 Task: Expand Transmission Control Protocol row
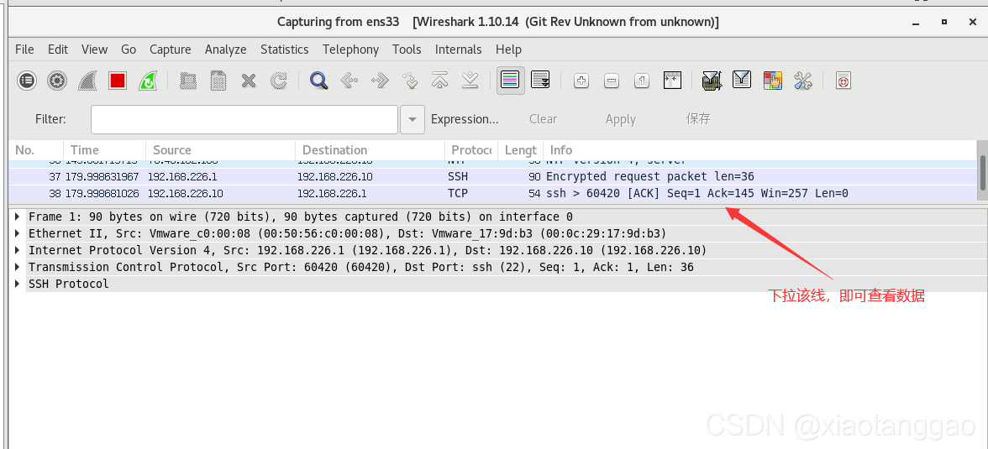(18, 267)
